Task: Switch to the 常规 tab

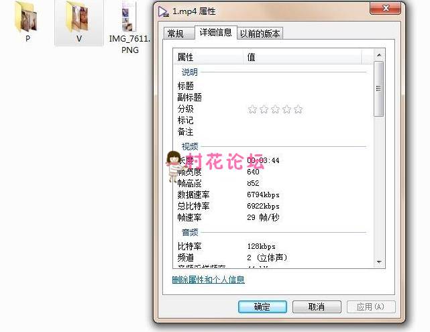Action: click(x=176, y=34)
